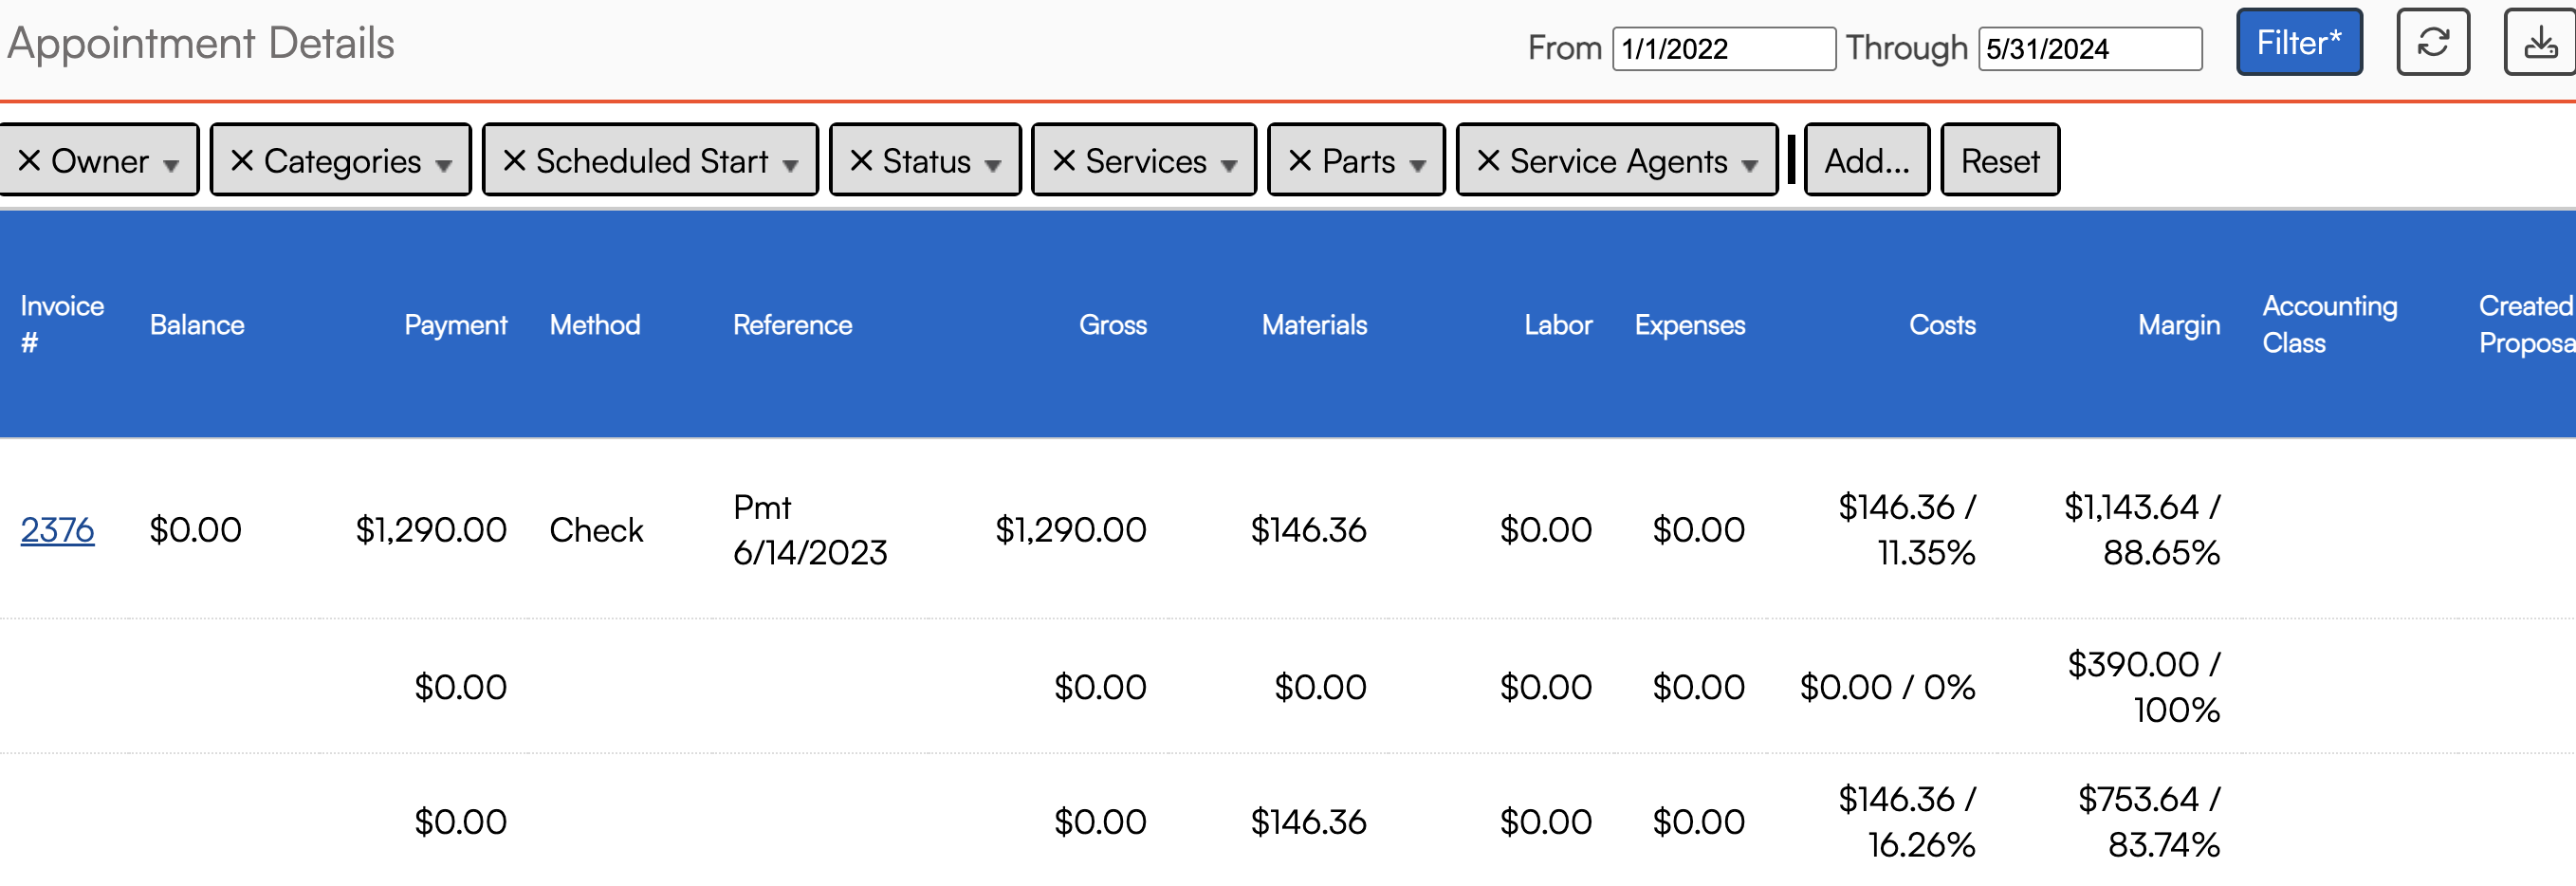The height and width of the screenshot is (886, 2576).
Task: Click the Add... filter button
Action: (x=1866, y=160)
